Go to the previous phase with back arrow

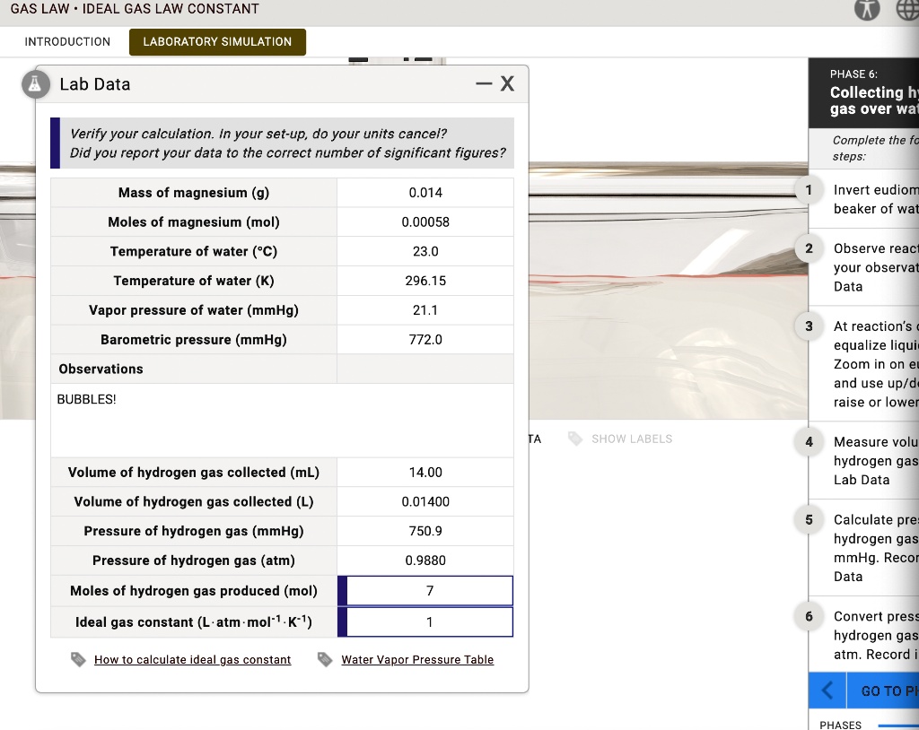click(x=829, y=691)
